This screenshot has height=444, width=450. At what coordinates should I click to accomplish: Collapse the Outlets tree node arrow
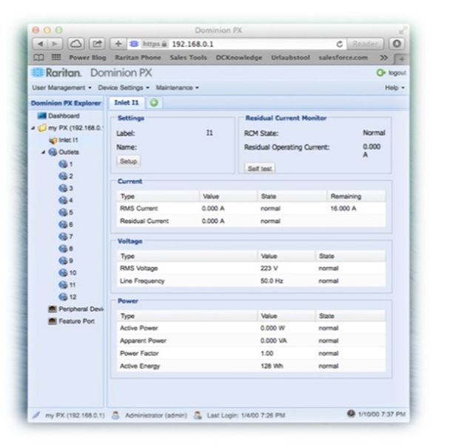click(x=44, y=152)
